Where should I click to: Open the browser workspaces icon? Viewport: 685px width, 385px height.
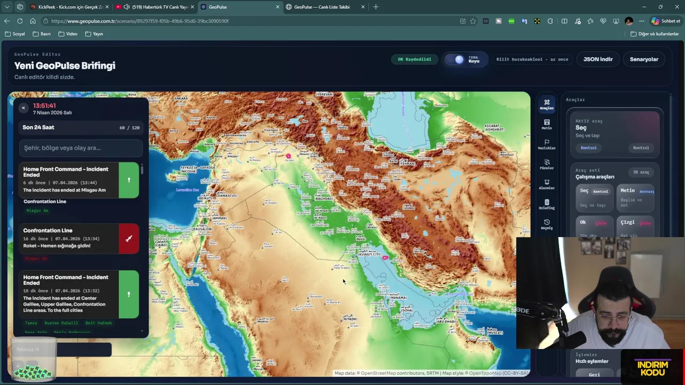(20, 7)
